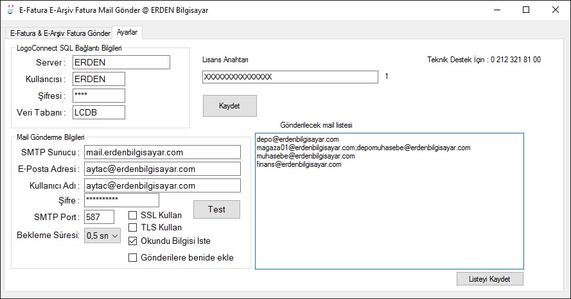571x299 pixels.
Task: Click the Kullanıcısı SQL username field
Action: click(98, 79)
